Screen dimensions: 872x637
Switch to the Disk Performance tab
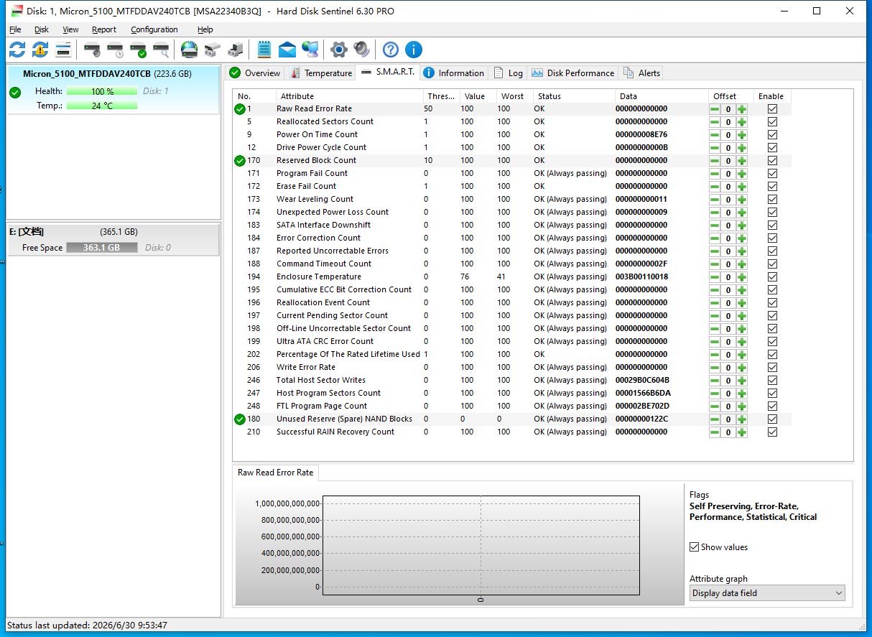coord(573,73)
